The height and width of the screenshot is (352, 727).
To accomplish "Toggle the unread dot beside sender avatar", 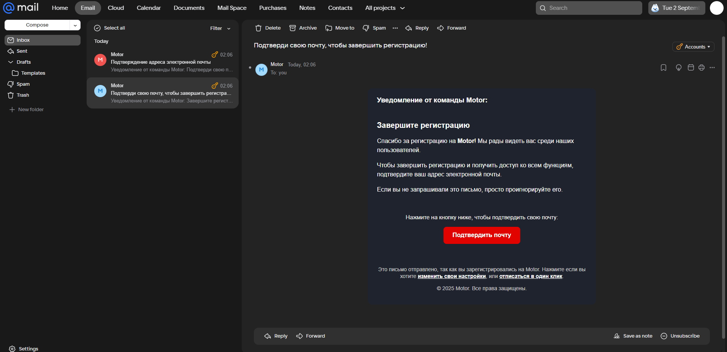I will [250, 68].
